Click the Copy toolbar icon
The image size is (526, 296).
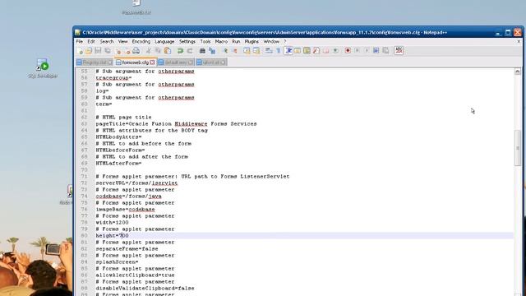pos(158,51)
